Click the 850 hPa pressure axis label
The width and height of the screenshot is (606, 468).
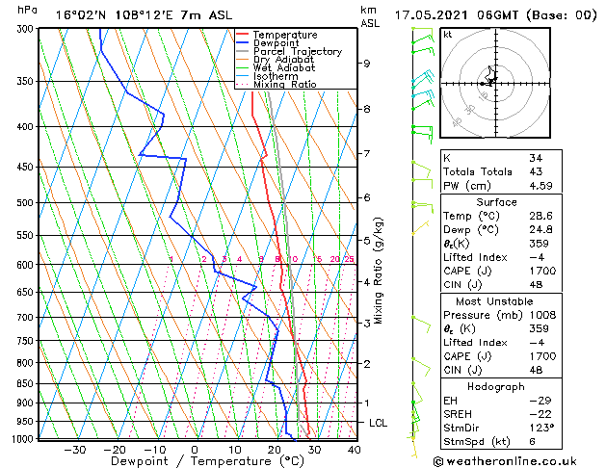pyautogui.click(x=27, y=384)
